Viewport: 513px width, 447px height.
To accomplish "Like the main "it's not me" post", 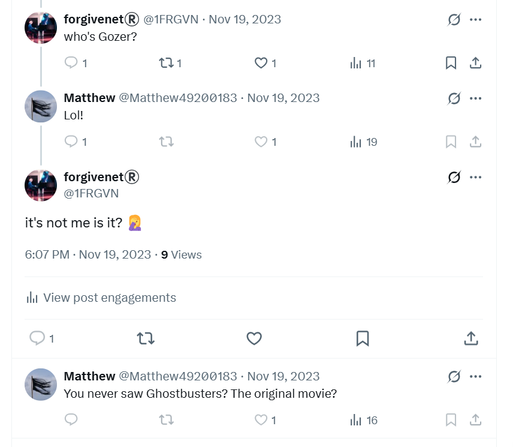I will coord(254,338).
